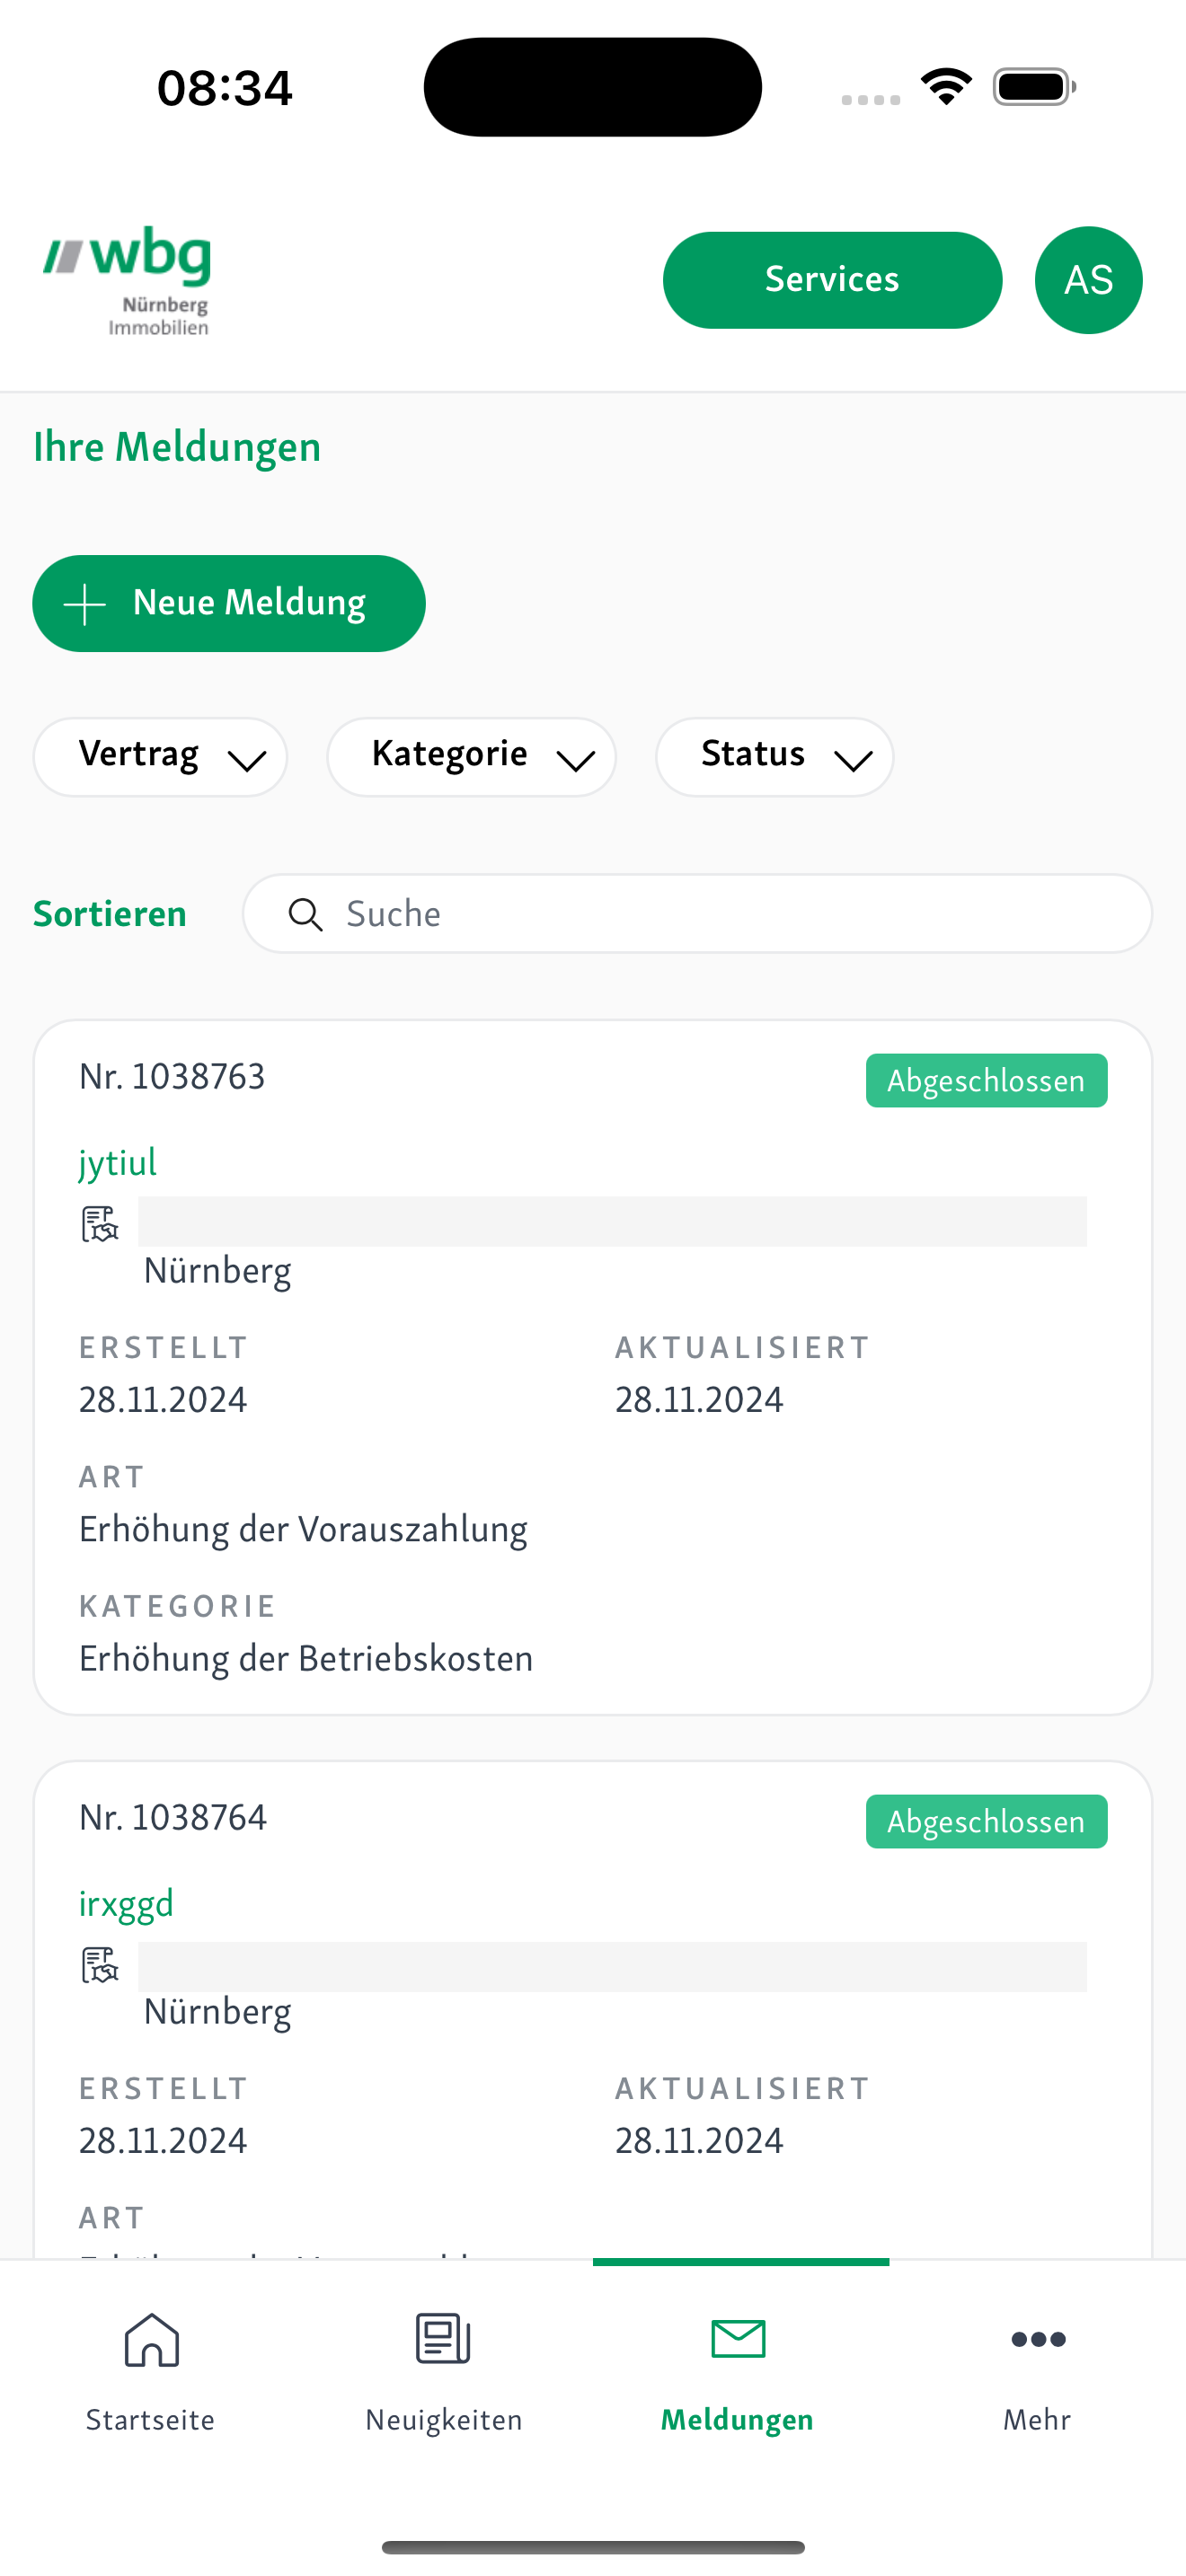The image size is (1186, 2576).
Task: Tap the Meldungen envelope icon
Action: click(x=738, y=2339)
